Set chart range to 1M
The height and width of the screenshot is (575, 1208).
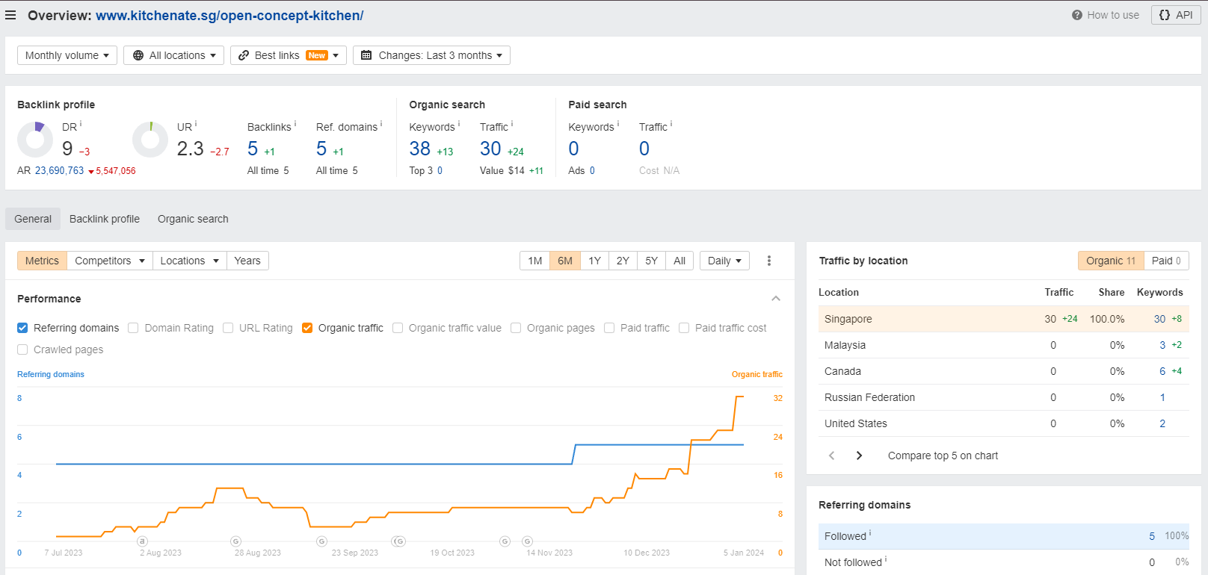[535, 261]
